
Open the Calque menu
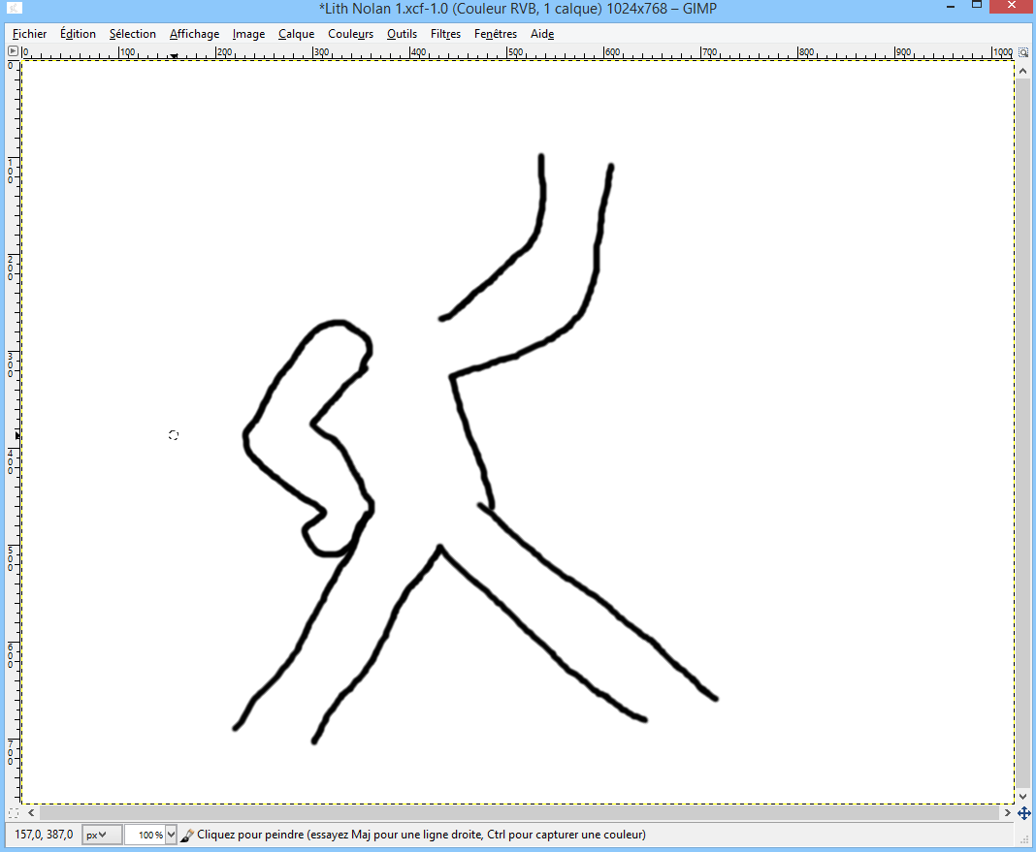pyautogui.click(x=296, y=34)
